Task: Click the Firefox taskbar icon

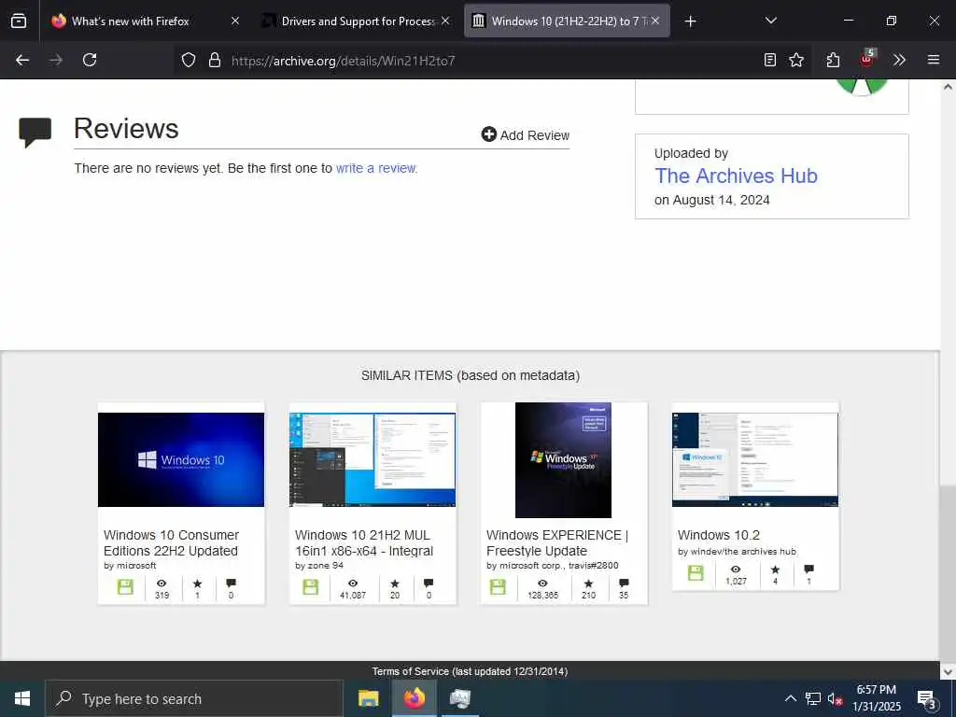Action: click(x=414, y=698)
